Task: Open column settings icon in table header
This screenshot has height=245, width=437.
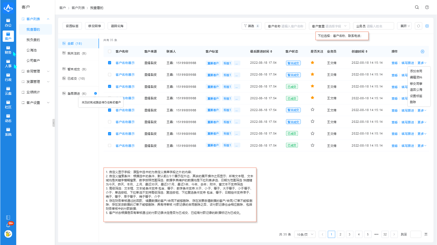Action: [x=423, y=51]
